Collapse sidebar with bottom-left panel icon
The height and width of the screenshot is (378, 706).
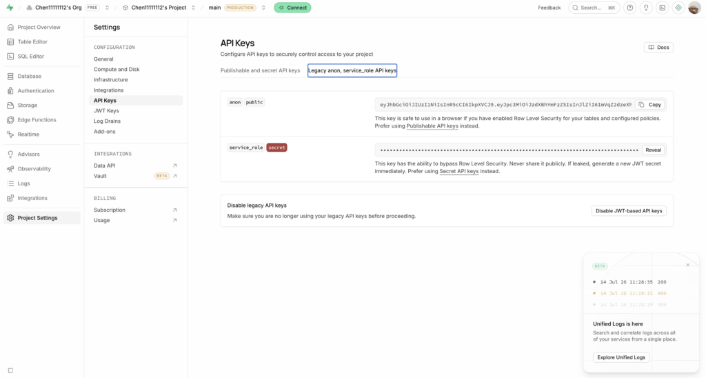click(10, 371)
